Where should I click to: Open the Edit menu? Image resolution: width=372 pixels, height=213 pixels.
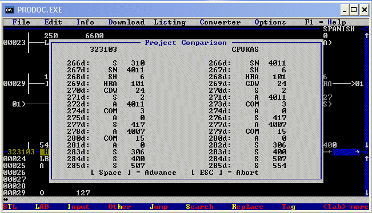(53, 22)
